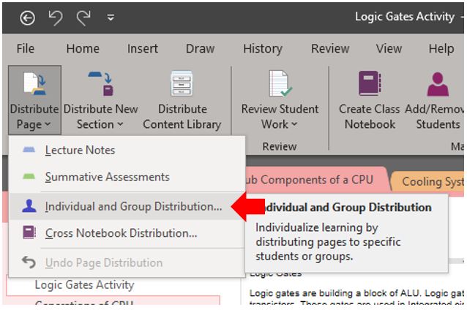Expand the Review Student Work dropdown arrow

click(294, 124)
